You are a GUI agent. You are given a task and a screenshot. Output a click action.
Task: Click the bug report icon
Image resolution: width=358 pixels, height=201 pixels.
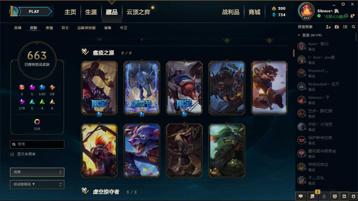353,196
